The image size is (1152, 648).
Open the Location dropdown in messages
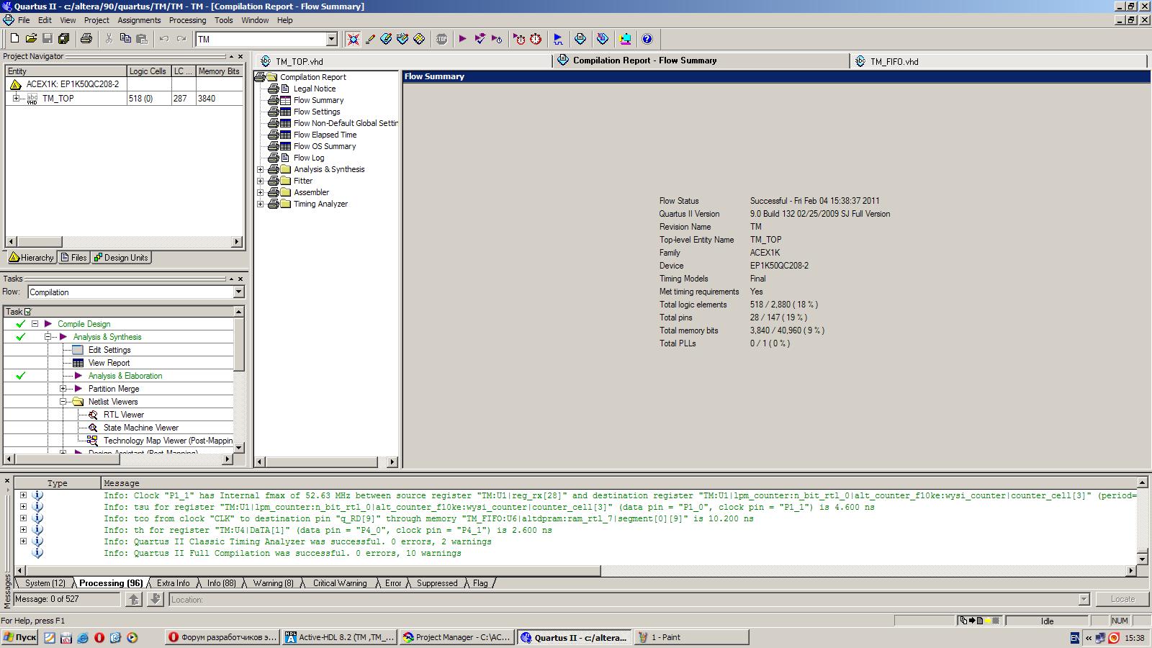[x=1084, y=599]
